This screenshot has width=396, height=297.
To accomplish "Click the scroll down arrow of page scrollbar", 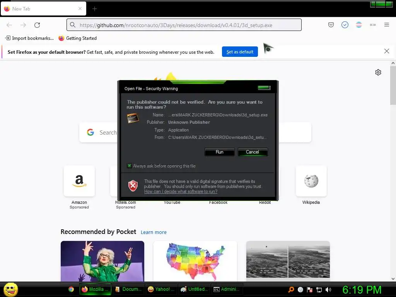I will 393,279.
